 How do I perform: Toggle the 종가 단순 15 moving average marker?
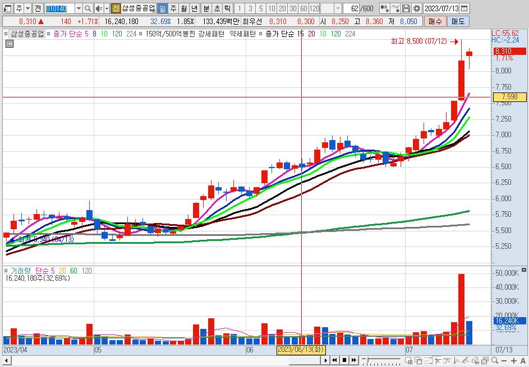point(260,34)
